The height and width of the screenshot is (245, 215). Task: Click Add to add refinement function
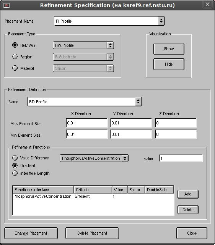tap(188, 194)
